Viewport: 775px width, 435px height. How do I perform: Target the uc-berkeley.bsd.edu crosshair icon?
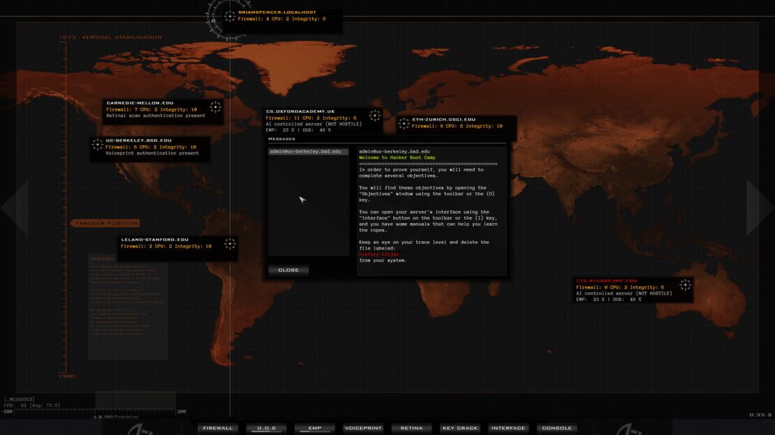click(97, 145)
